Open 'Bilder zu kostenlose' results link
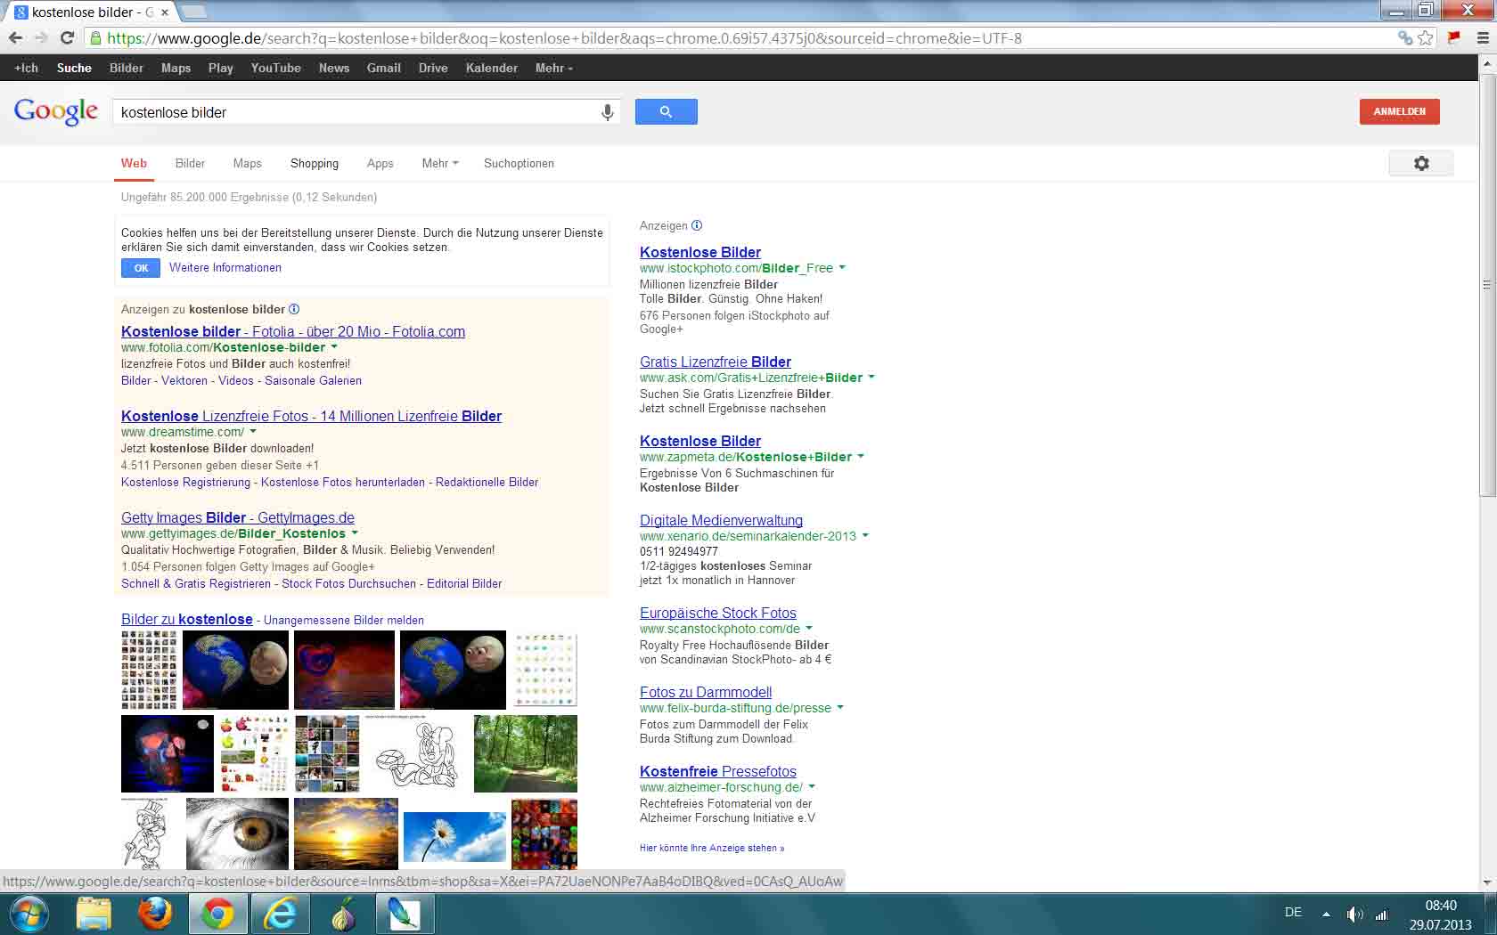 pyautogui.click(x=187, y=619)
